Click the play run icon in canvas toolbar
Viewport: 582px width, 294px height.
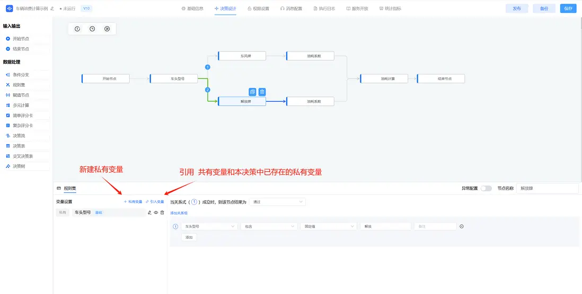(x=107, y=29)
